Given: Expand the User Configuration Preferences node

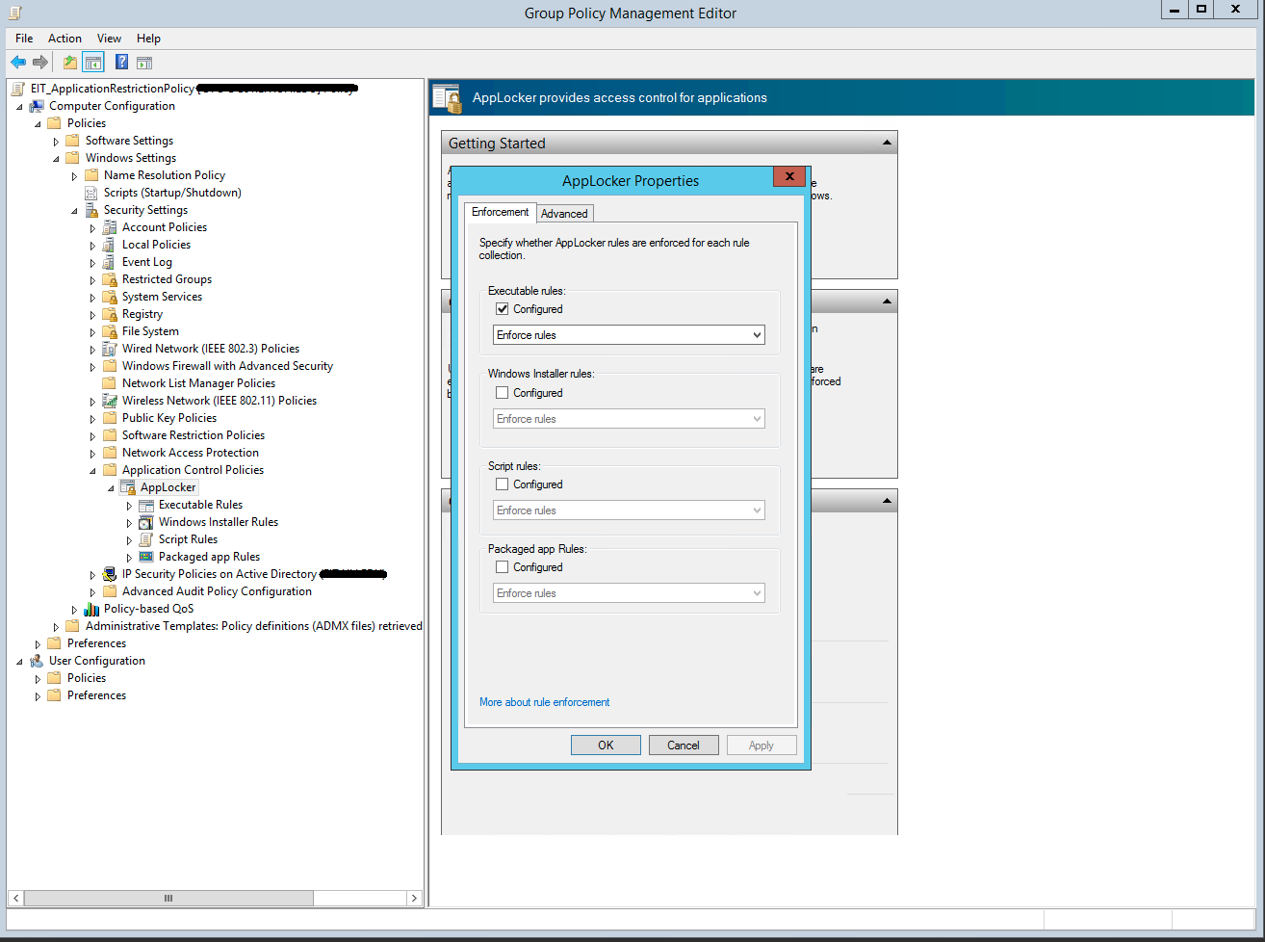Looking at the screenshot, I should (39, 695).
